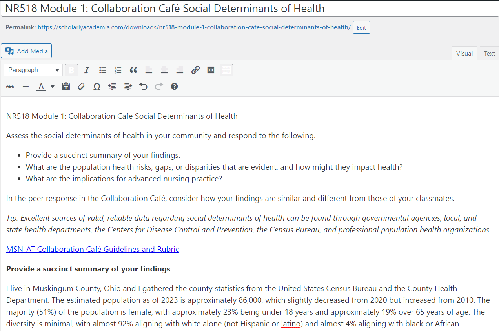The height and width of the screenshot is (331, 499).
Task: Redo the last undone edit
Action: 159,87
